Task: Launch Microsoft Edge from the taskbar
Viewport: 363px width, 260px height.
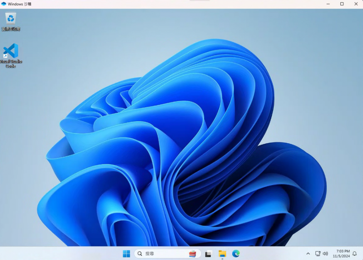Action: (236, 254)
